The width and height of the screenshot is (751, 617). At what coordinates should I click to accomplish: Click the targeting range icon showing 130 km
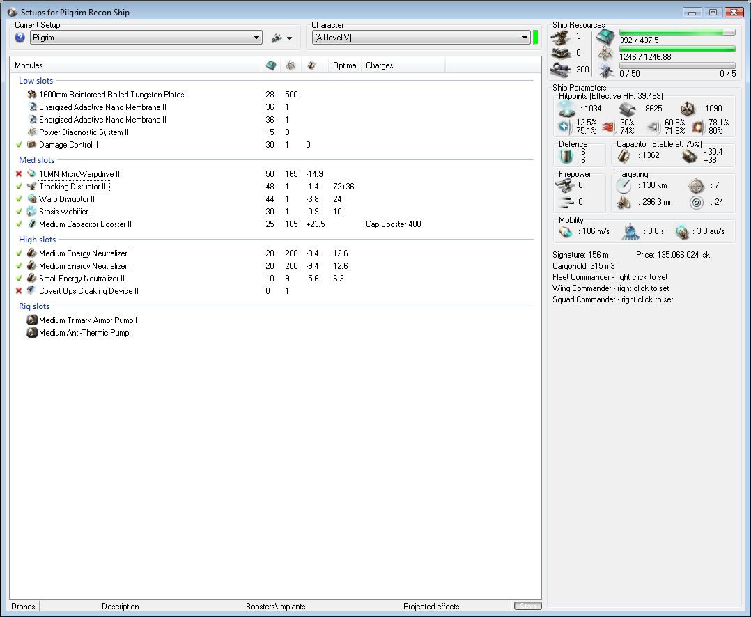click(x=624, y=185)
